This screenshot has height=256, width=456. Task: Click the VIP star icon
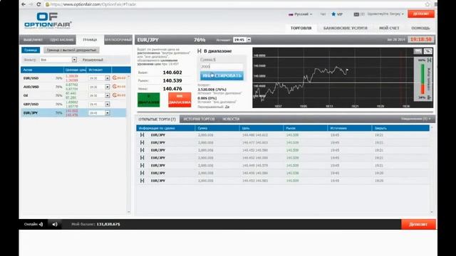click(x=333, y=14)
